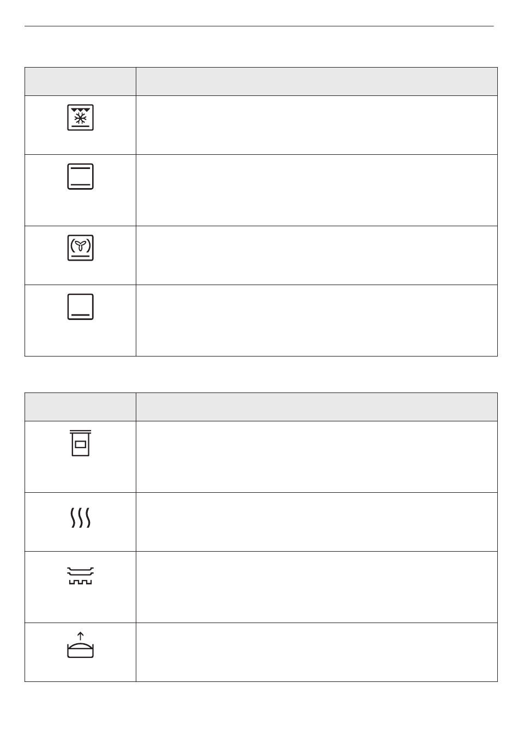This screenshot has width=518, height=749.
Task: Click the first table's wide gray header cell
Action: (317, 82)
